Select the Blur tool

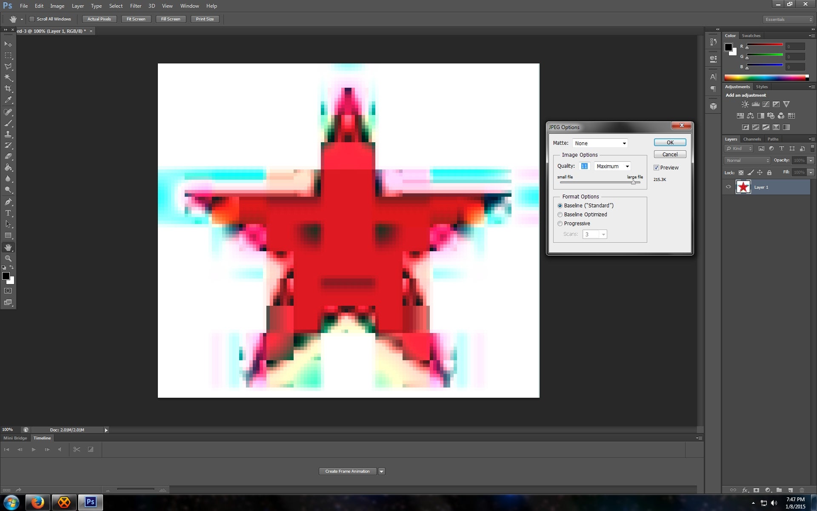[8, 178]
